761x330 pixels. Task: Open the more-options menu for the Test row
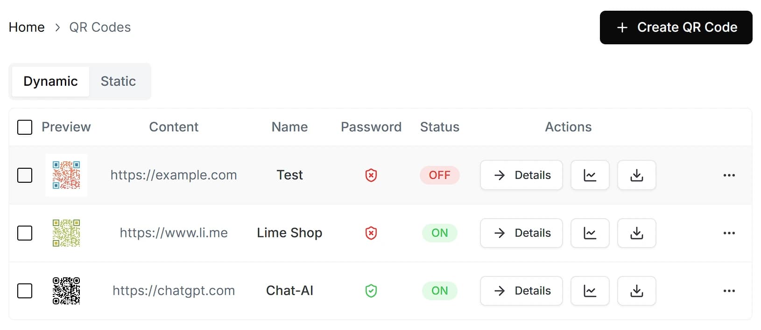(729, 175)
